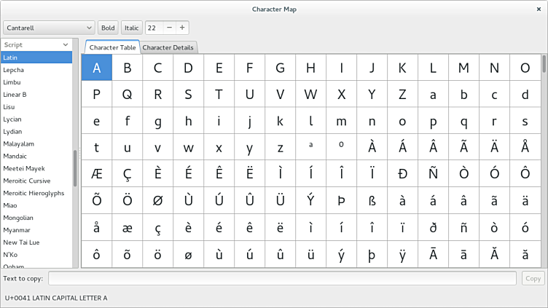This screenshot has width=548, height=308.
Task: Click the Script column header
Action: (36, 44)
